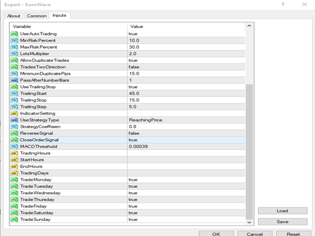Click the UseStrategyType integer icon
The image size is (315, 236).
(x=14, y=120)
